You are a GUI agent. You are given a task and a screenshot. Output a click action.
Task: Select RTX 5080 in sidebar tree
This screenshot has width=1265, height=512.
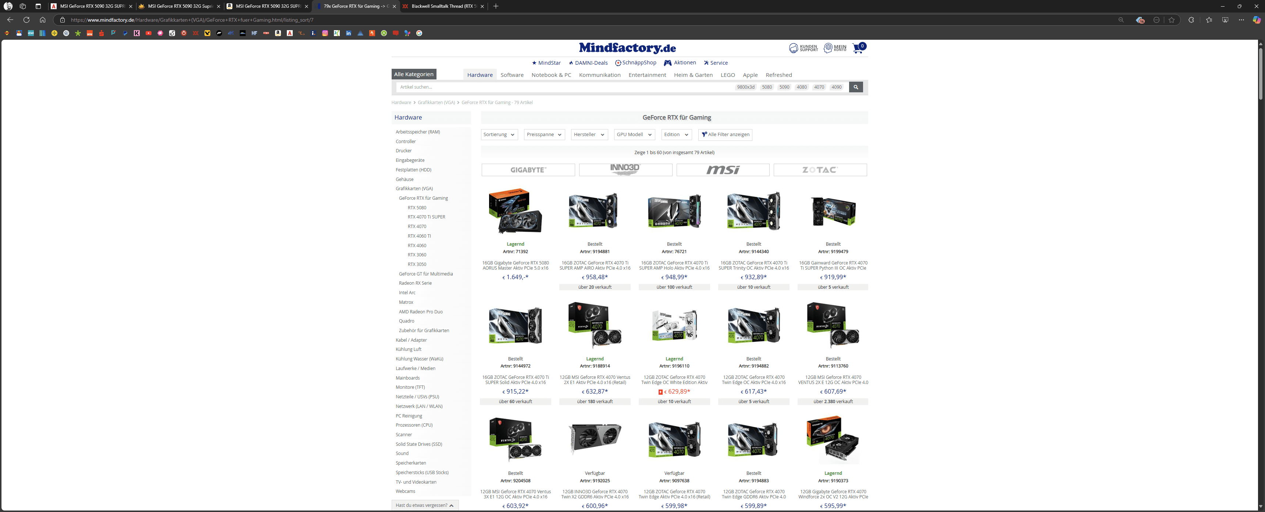point(417,207)
